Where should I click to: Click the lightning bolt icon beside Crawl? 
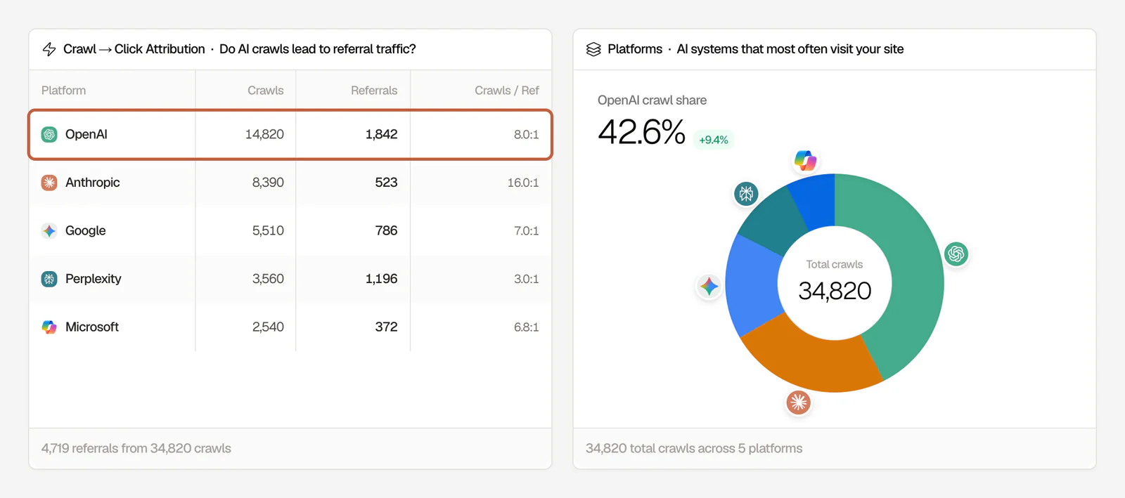[49, 49]
